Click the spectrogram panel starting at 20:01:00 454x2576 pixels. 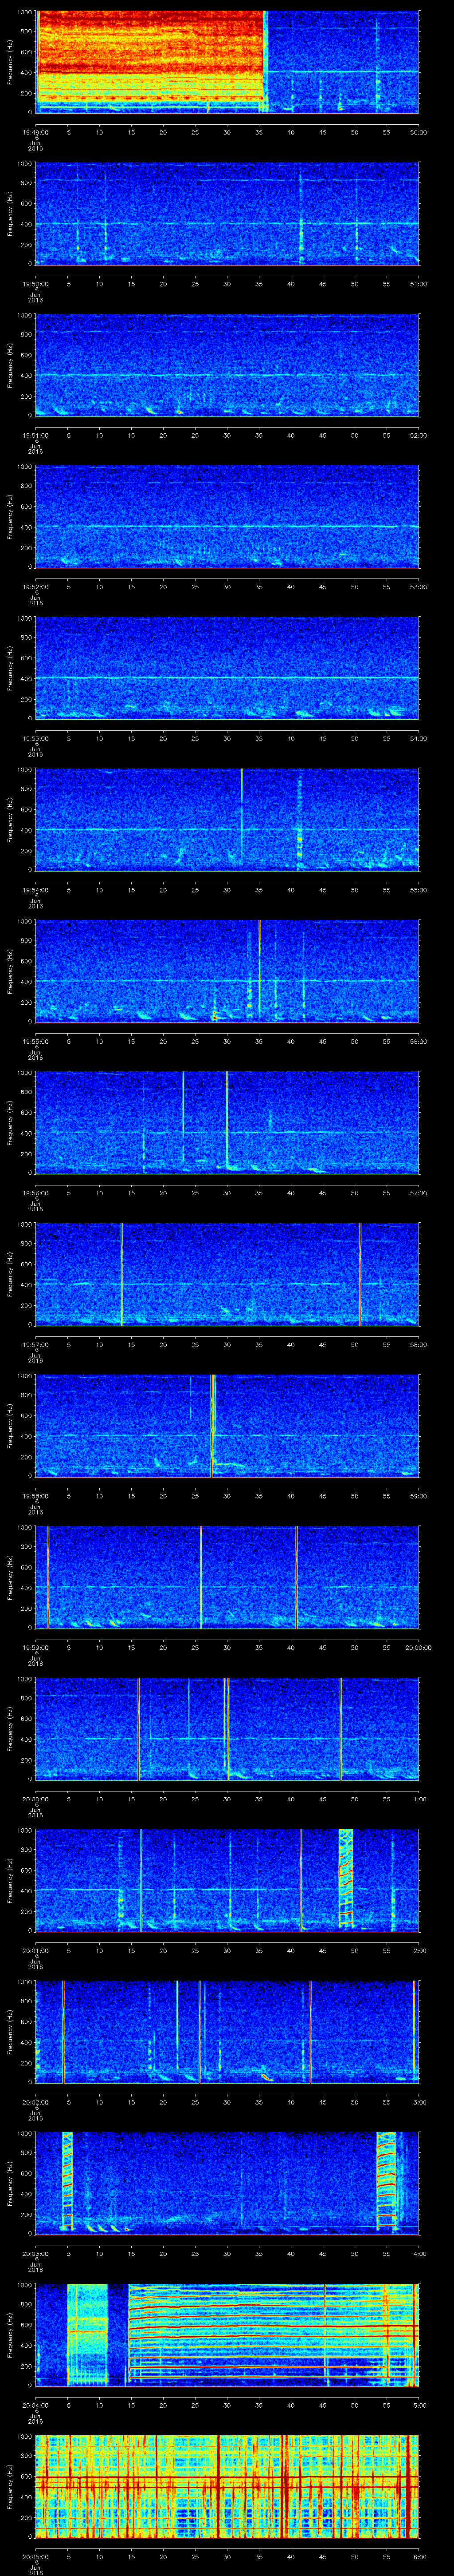tap(227, 1880)
